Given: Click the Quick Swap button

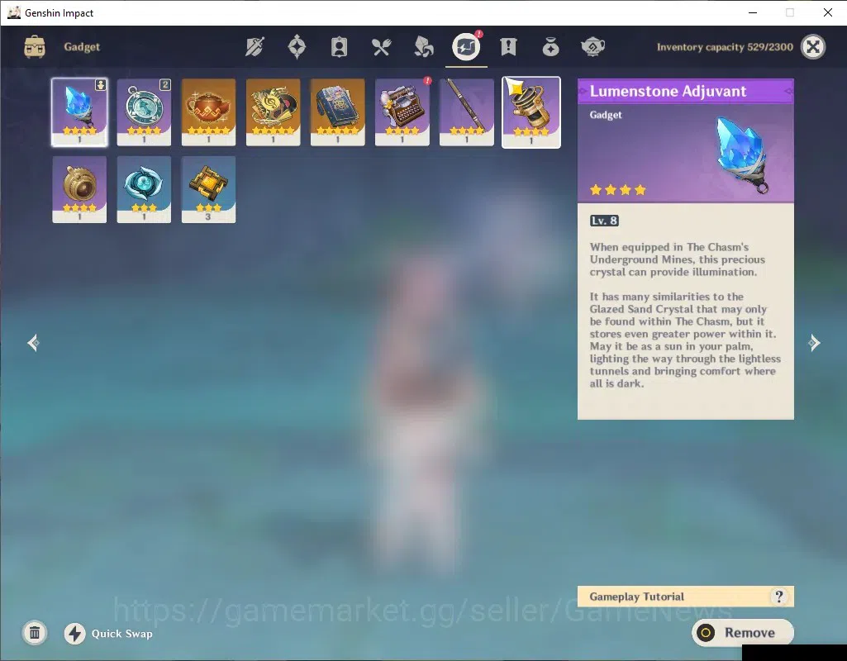Looking at the screenshot, I should [x=108, y=634].
